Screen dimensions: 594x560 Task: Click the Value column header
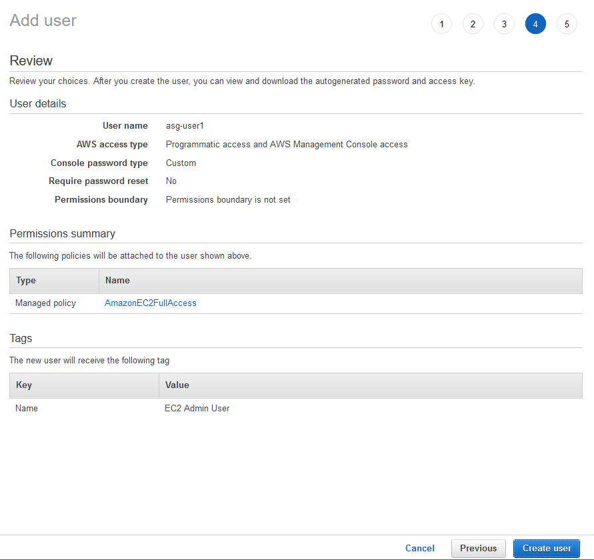pos(177,385)
